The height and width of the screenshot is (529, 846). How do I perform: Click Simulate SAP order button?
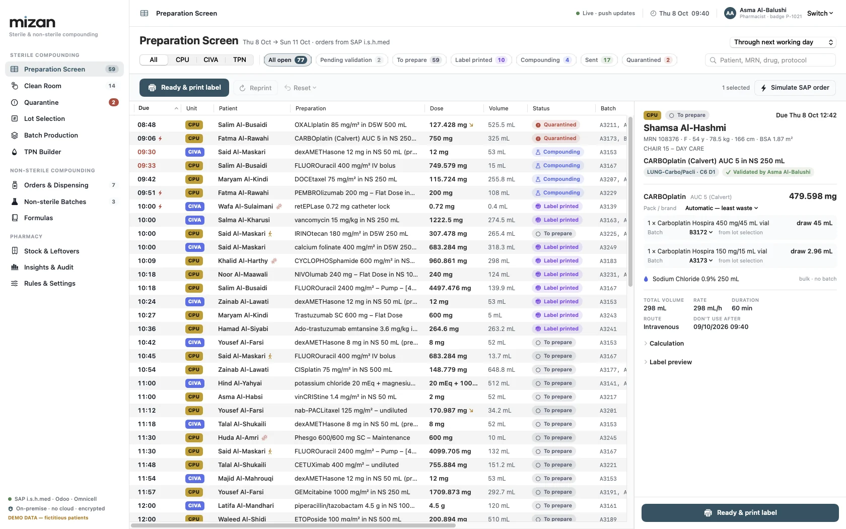795,88
